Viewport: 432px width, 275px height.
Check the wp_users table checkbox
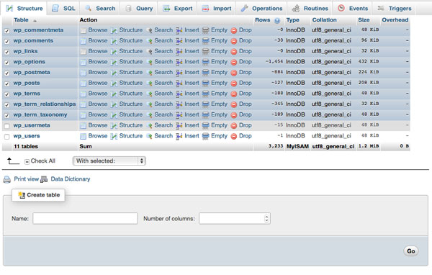pyautogui.click(x=7, y=136)
